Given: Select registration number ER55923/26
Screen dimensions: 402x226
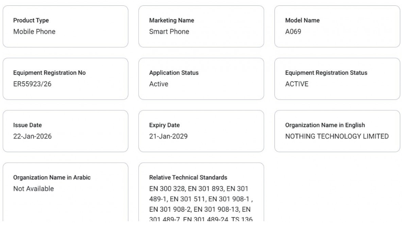Looking at the screenshot, I should pyautogui.click(x=32, y=84).
